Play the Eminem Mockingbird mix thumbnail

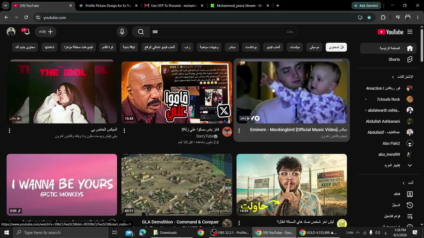pyautogui.click(x=292, y=92)
